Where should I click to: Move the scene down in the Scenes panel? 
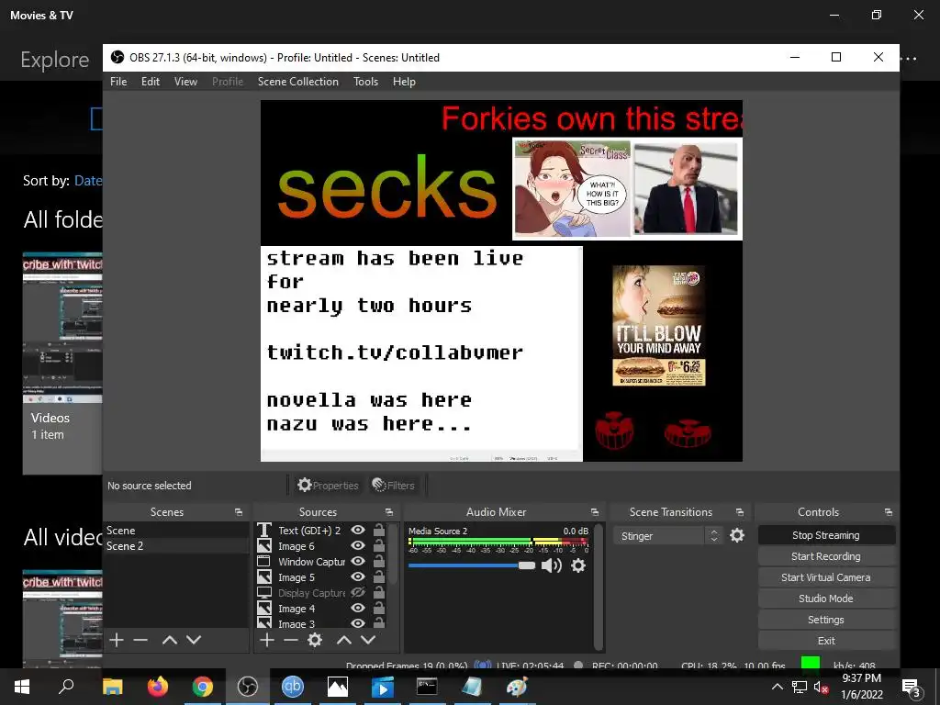(x=194, y=640)
